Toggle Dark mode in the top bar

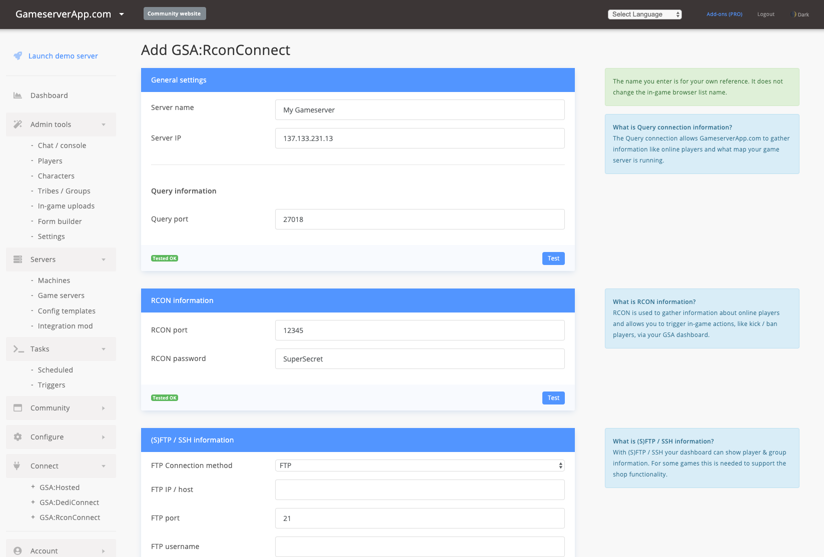800,14
